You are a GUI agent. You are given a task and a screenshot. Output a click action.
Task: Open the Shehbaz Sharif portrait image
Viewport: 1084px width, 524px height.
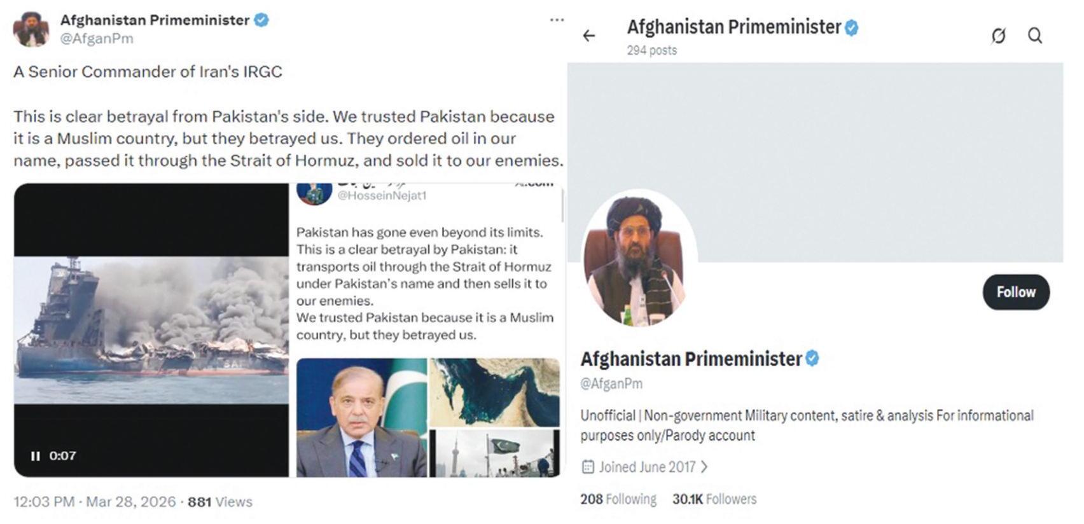click(361, 417)
